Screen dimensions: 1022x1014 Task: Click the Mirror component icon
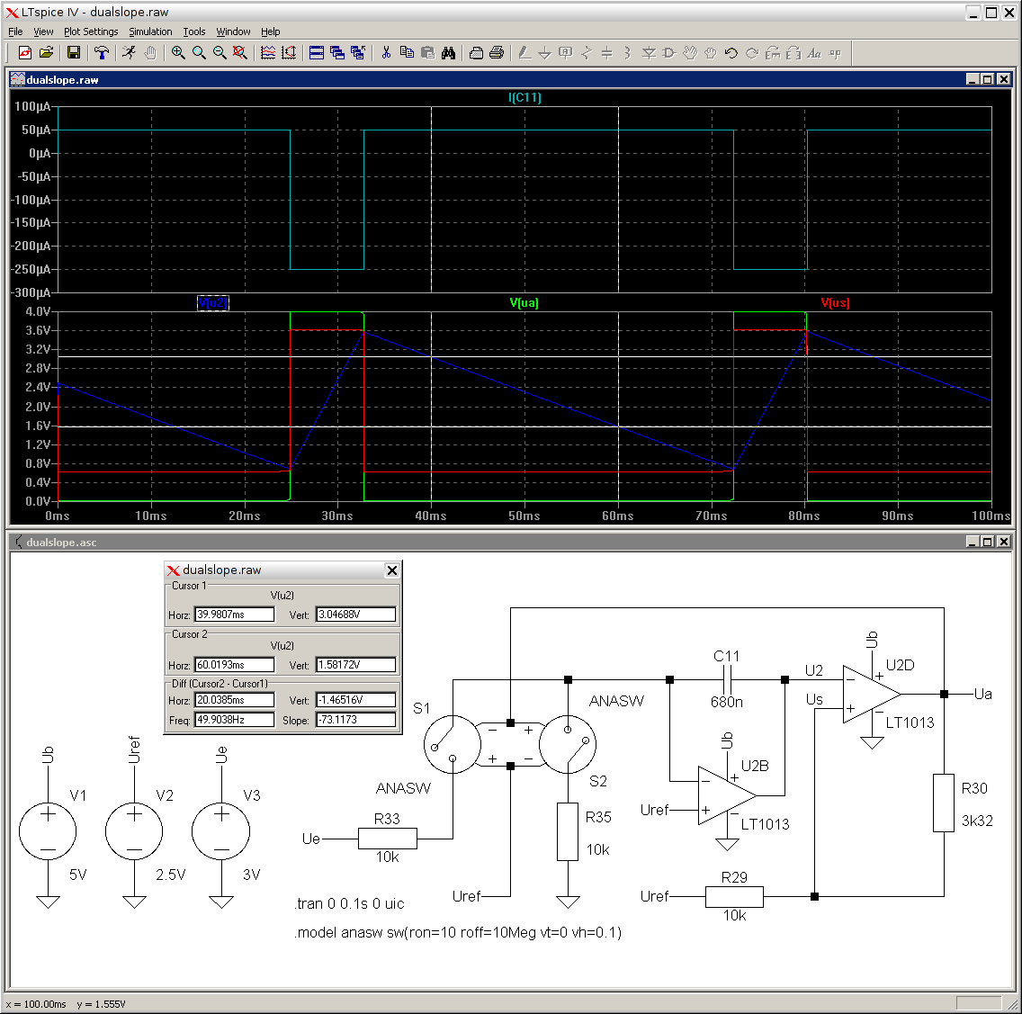tap(793, 53)
